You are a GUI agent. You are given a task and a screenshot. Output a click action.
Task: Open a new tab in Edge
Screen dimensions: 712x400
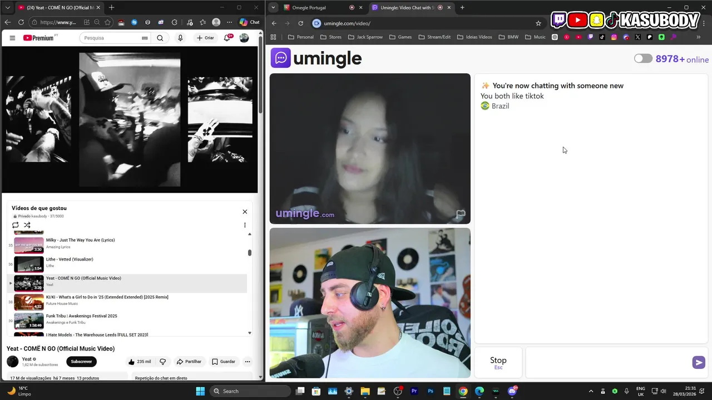pyautogui.click(x=111, y=8)
